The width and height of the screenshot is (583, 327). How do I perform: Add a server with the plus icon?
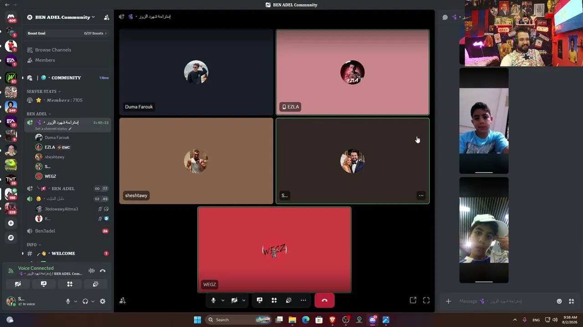point(11,223)
